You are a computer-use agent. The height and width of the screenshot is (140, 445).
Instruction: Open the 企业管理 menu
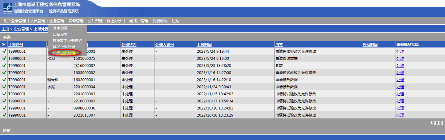tap(57, 21)
